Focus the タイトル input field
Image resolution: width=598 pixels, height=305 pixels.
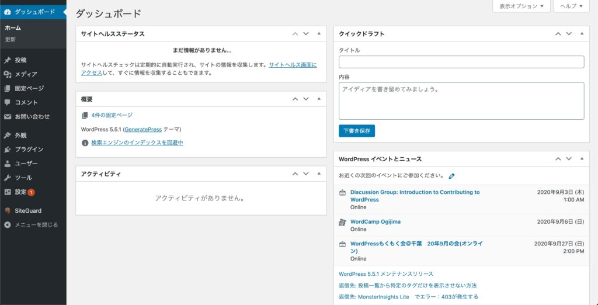[x=461, y=62]
